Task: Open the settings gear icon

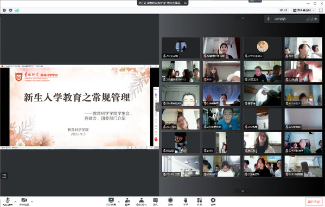Action: (x=213, y=202)
